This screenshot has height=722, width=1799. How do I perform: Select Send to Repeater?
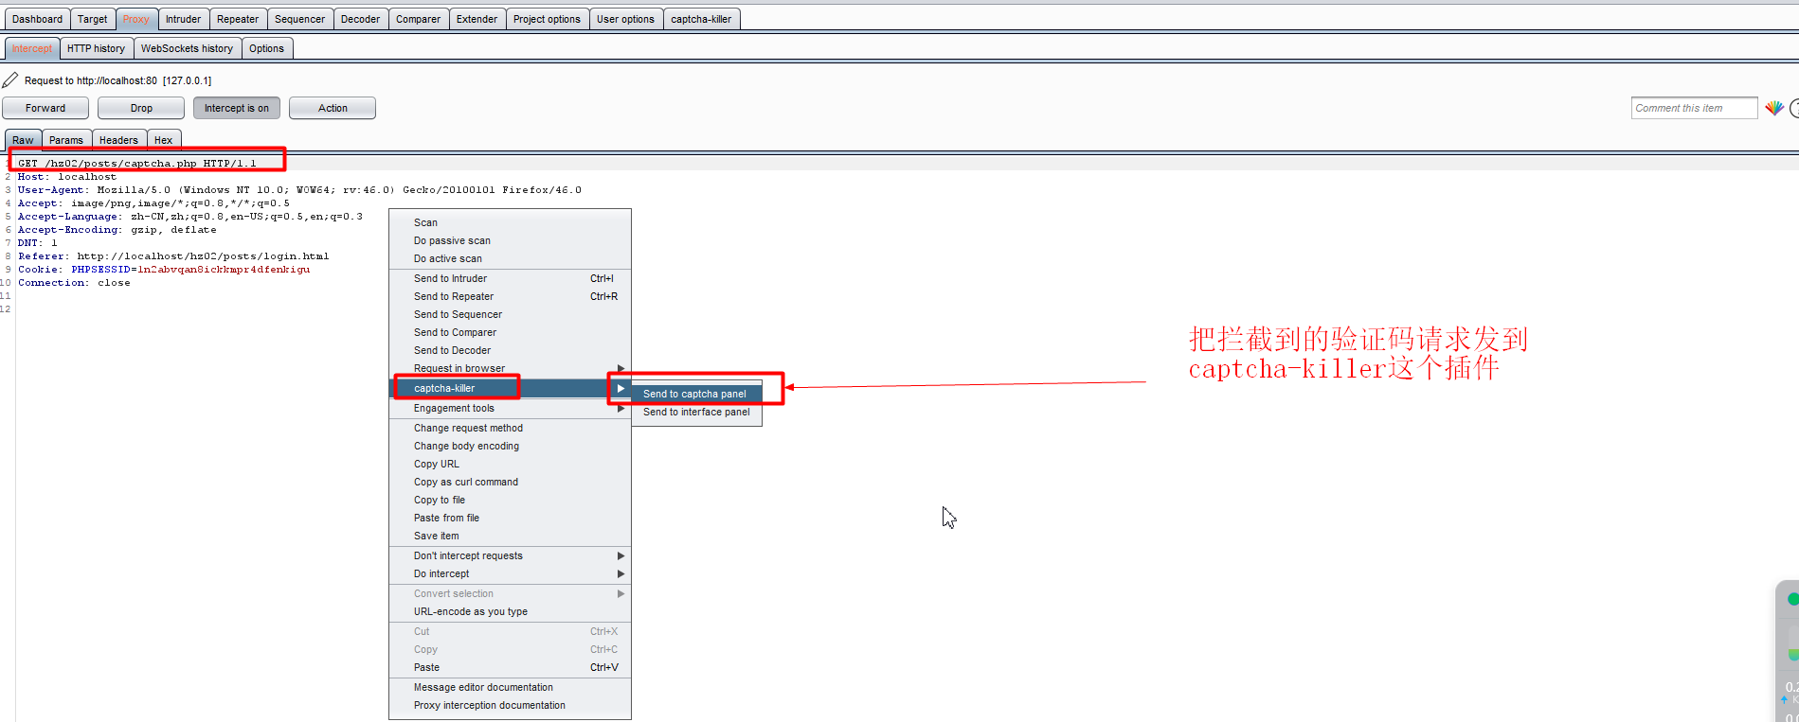[x=510, y=297]
